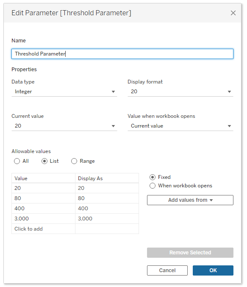The height and width of the screenshot is (287, 247).
Task: Select the 400 value cell
Action: (43, 209)
